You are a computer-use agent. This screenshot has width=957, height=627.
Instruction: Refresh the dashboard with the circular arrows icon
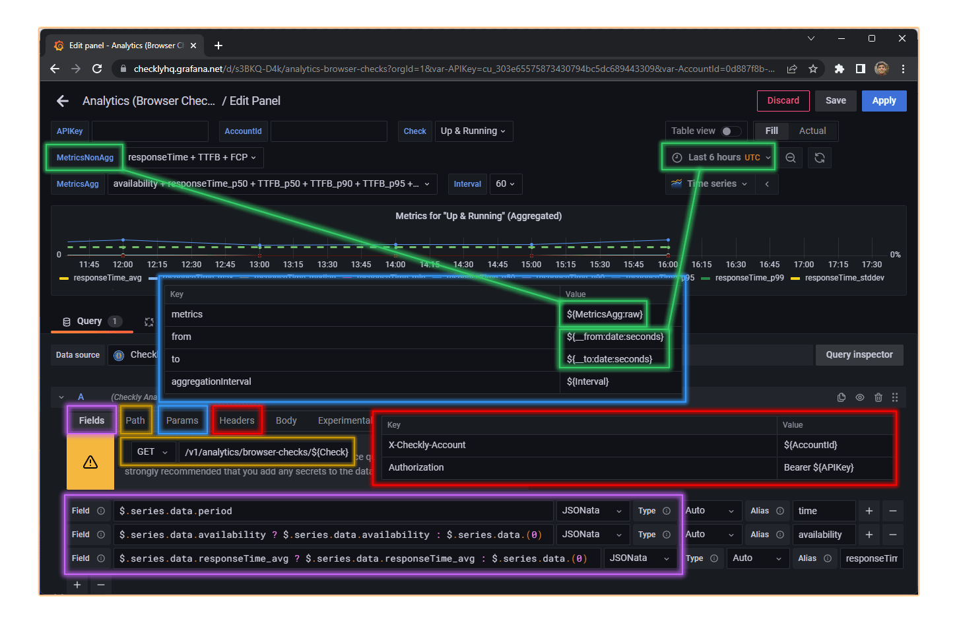820,158
